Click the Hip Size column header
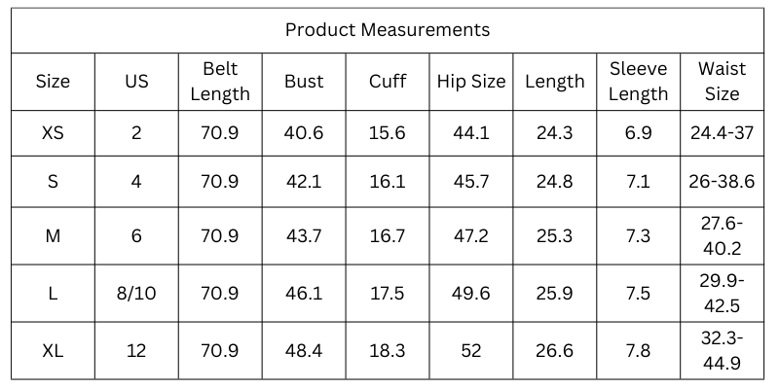Screen dimensions: 779x389 click(471, 82)
